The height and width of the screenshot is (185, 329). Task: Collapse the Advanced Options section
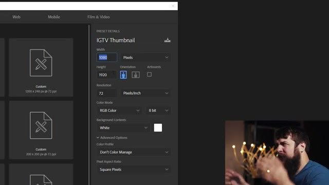(112, 138)
